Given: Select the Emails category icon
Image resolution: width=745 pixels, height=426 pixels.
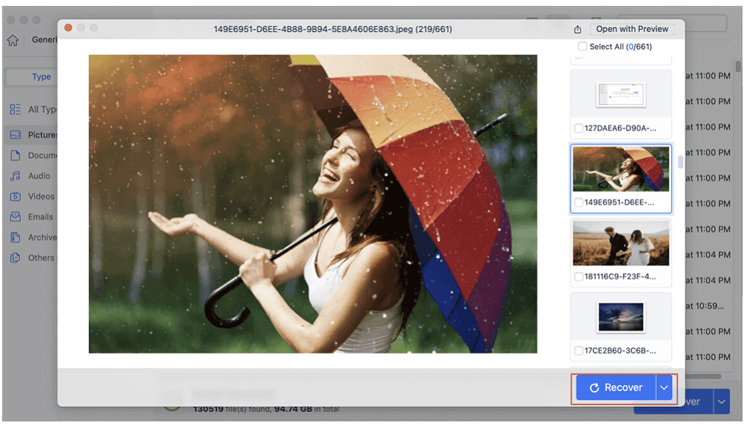Looking at the screenshot, I should 15,217.
